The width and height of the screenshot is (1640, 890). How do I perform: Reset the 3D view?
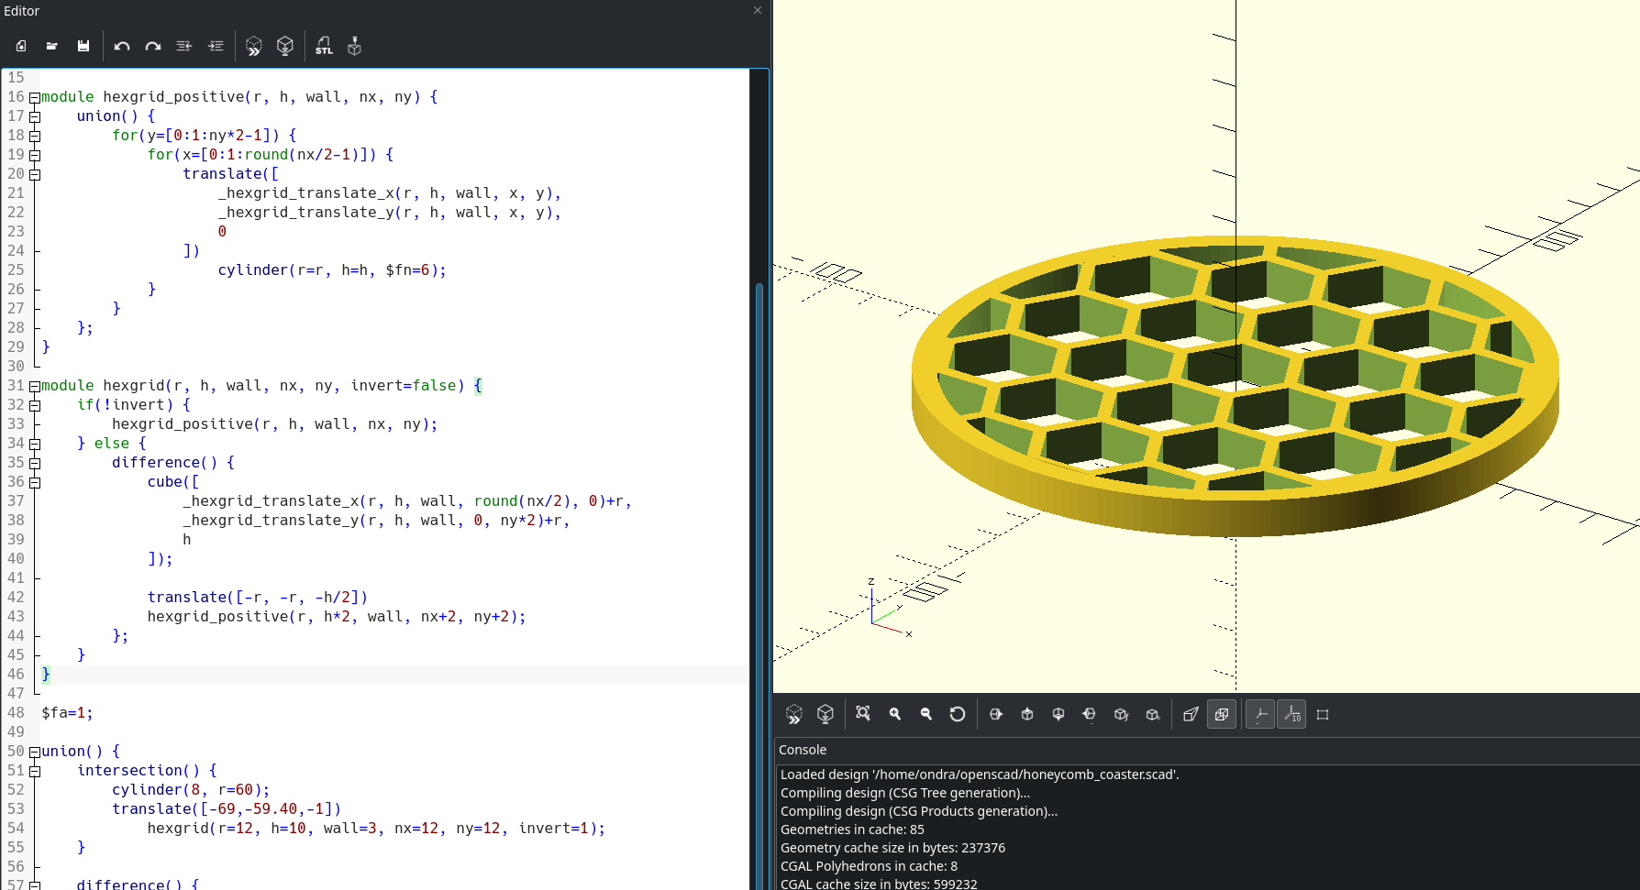coord(957,714)
